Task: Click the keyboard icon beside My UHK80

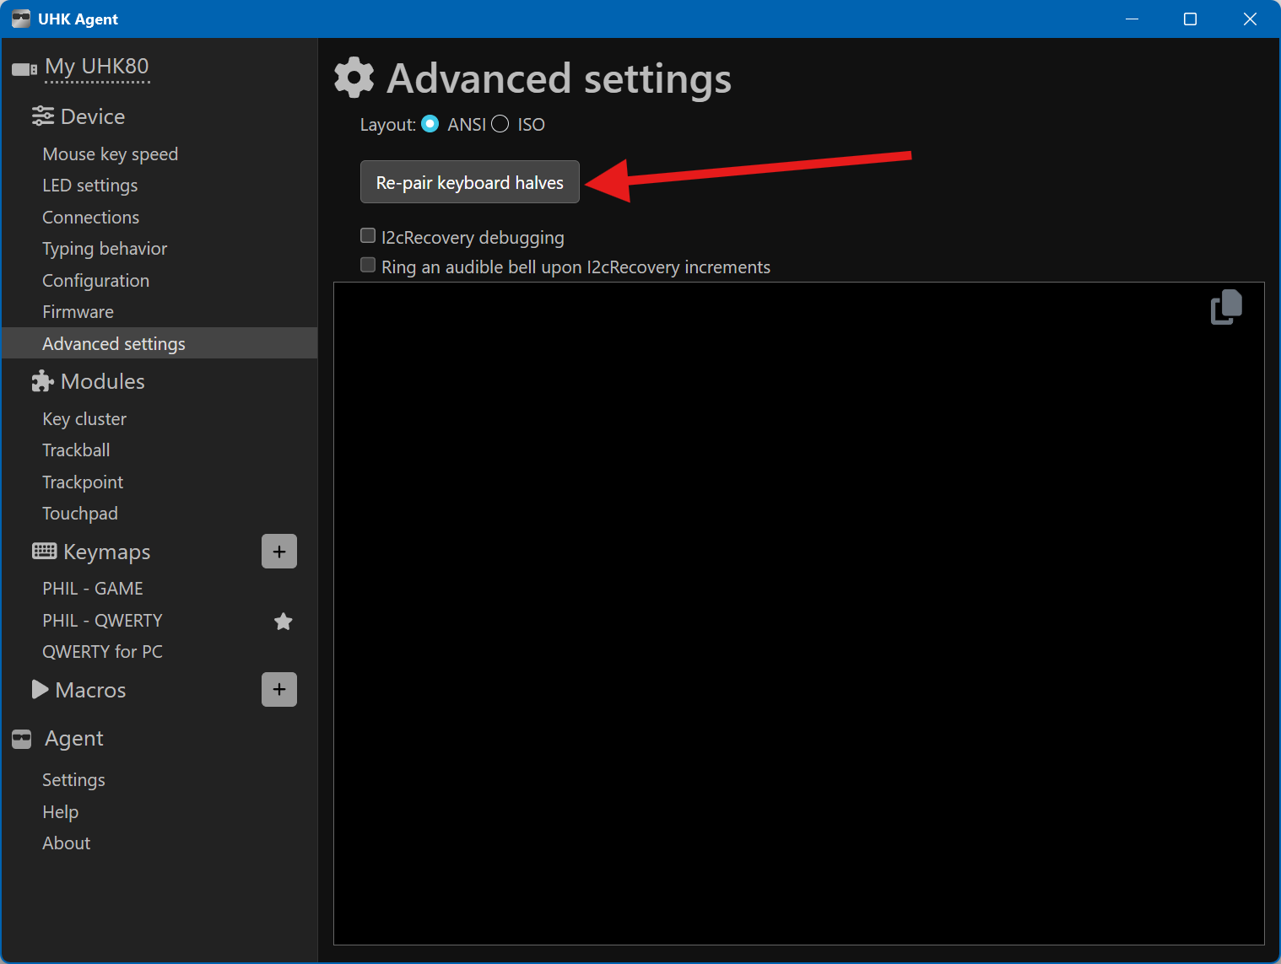Action: point(24,69)
